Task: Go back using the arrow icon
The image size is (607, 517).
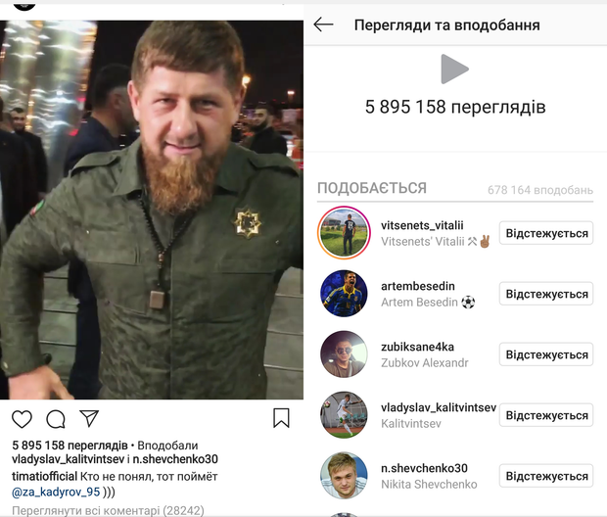Action: pos(323,24)
